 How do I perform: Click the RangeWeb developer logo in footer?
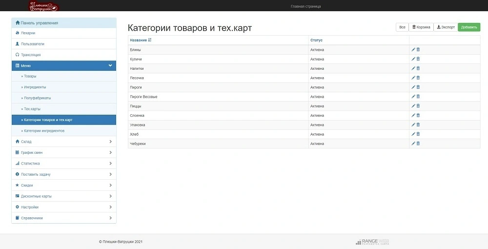tap(372, 242)
